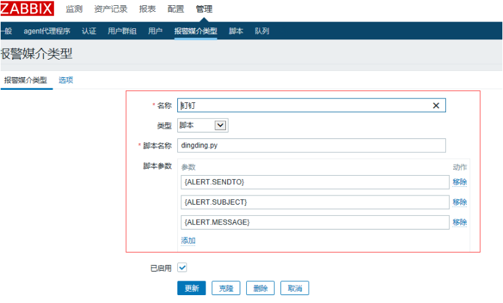Open the 监测 top menu
This screenshot has height=303, width=503.
[x=74, y=9]
